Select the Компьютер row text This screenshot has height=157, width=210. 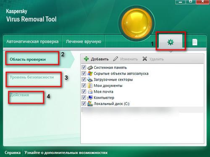tap(104, 98)
